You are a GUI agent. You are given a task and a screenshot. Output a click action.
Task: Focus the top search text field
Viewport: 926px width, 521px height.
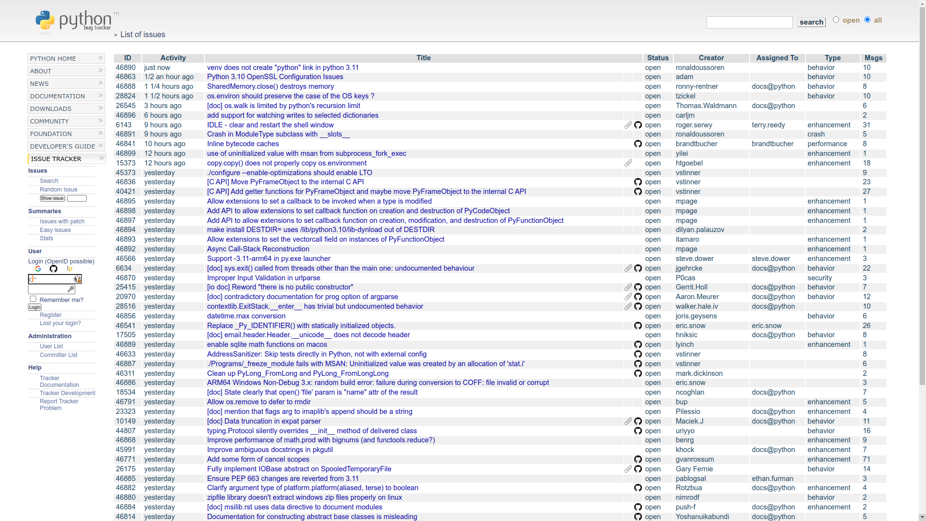749,22
